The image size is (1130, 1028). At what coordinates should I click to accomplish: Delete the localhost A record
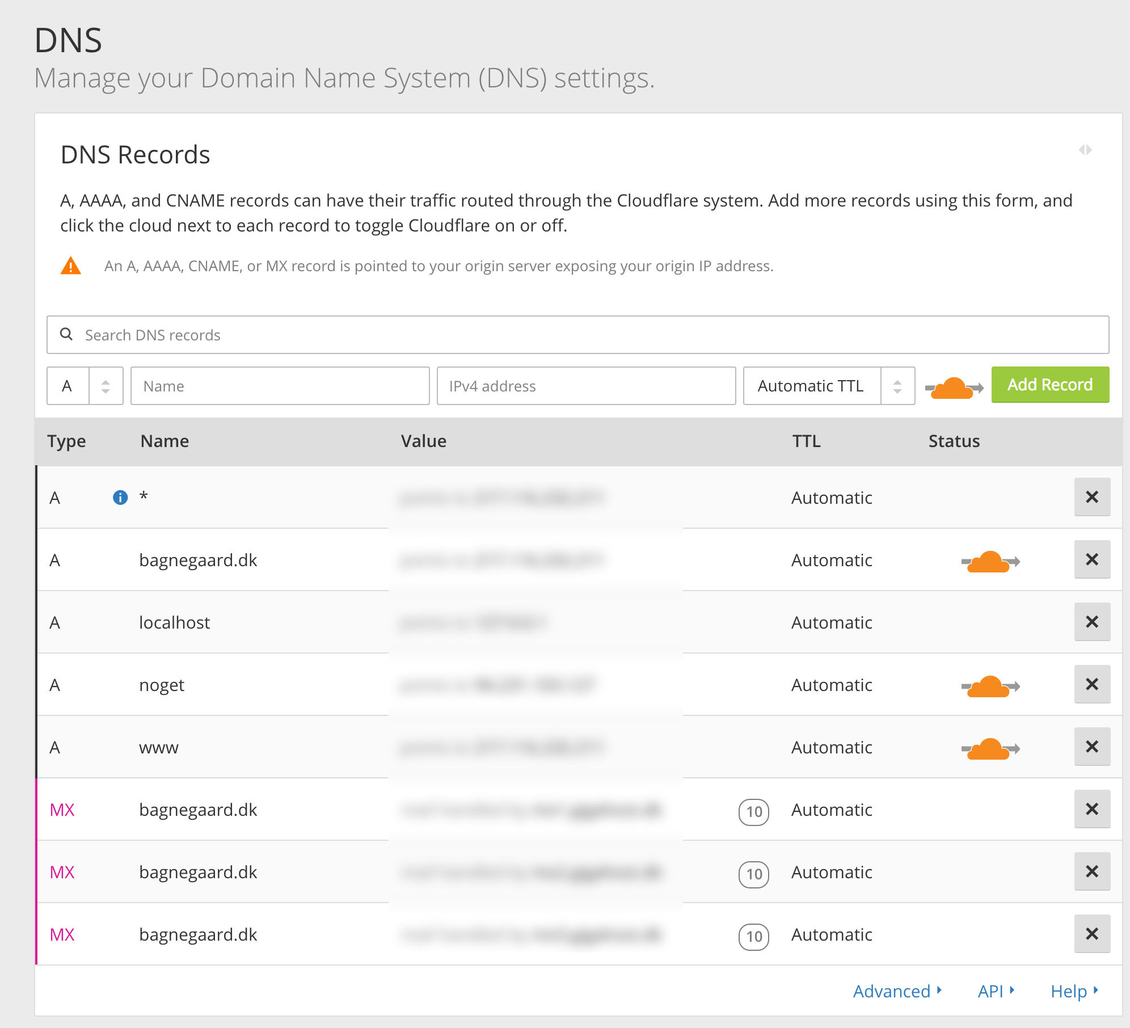coord(1091,622)
